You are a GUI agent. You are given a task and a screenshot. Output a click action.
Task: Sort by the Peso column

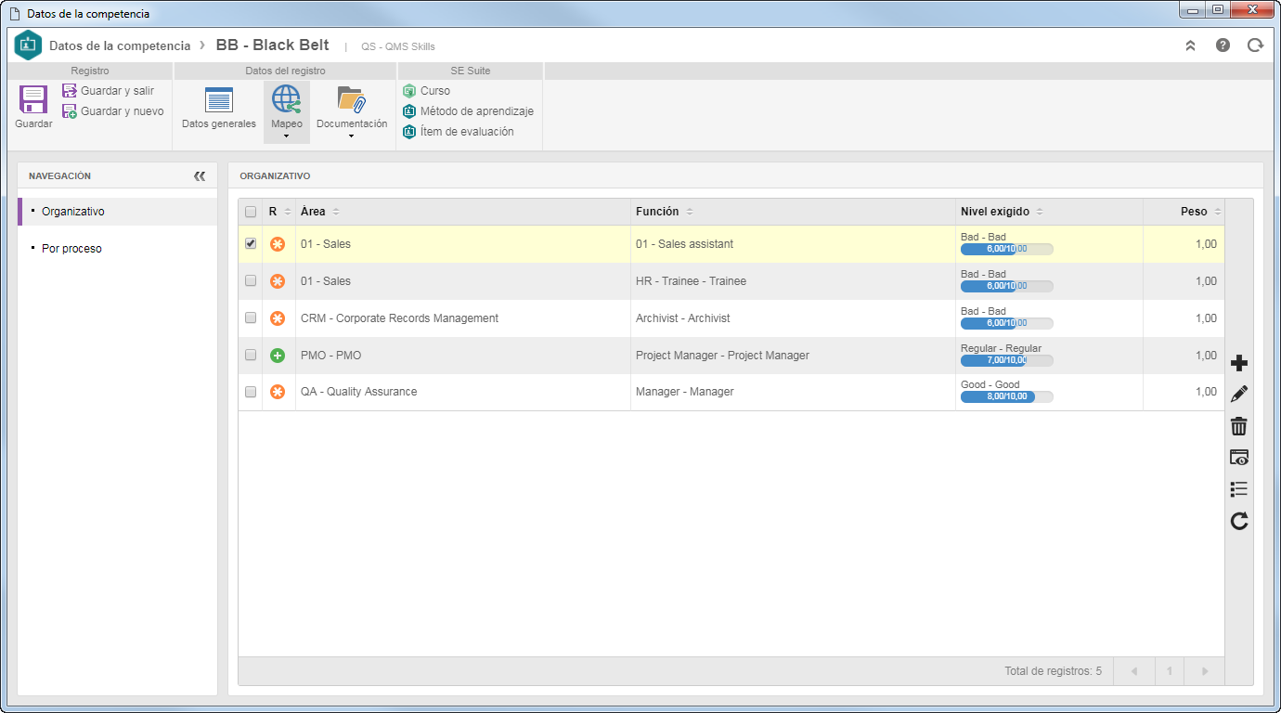point(1184,212)
